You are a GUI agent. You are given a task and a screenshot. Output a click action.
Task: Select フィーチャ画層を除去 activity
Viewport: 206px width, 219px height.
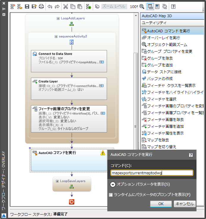pyautogui.click(x=172, y=120)
